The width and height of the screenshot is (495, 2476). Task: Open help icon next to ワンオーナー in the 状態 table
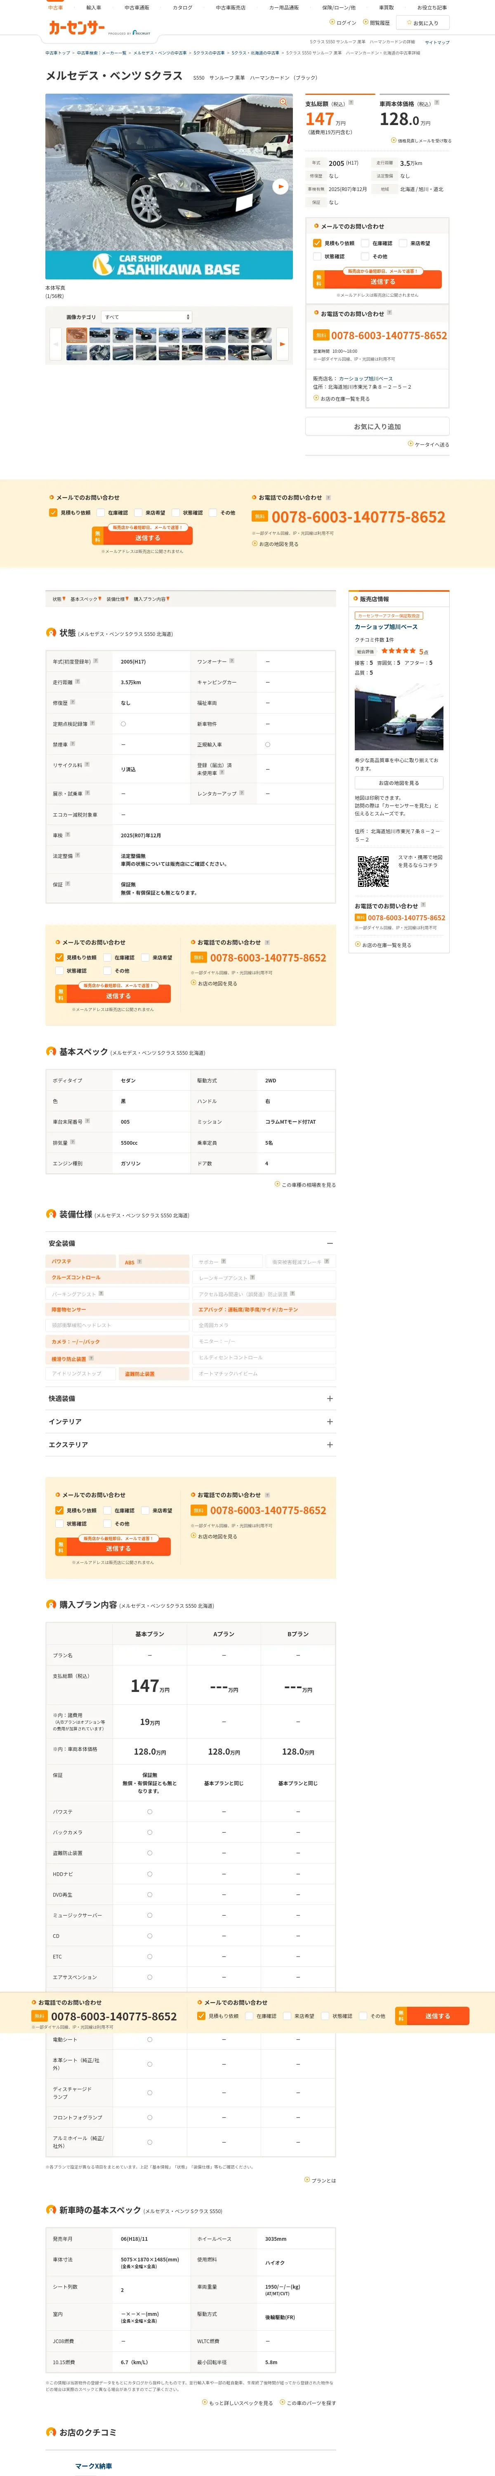tap(232, 660)
